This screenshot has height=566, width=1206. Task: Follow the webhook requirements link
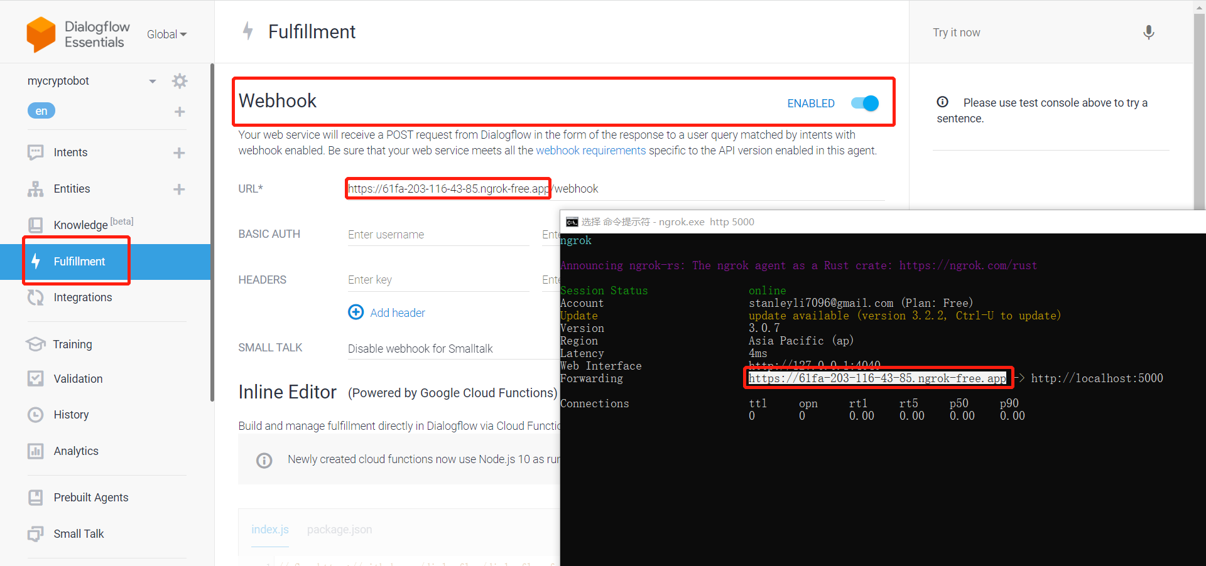point(590,151)
